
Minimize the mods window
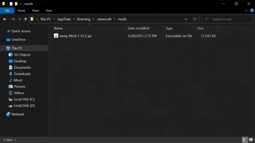[x=224, y=4]
